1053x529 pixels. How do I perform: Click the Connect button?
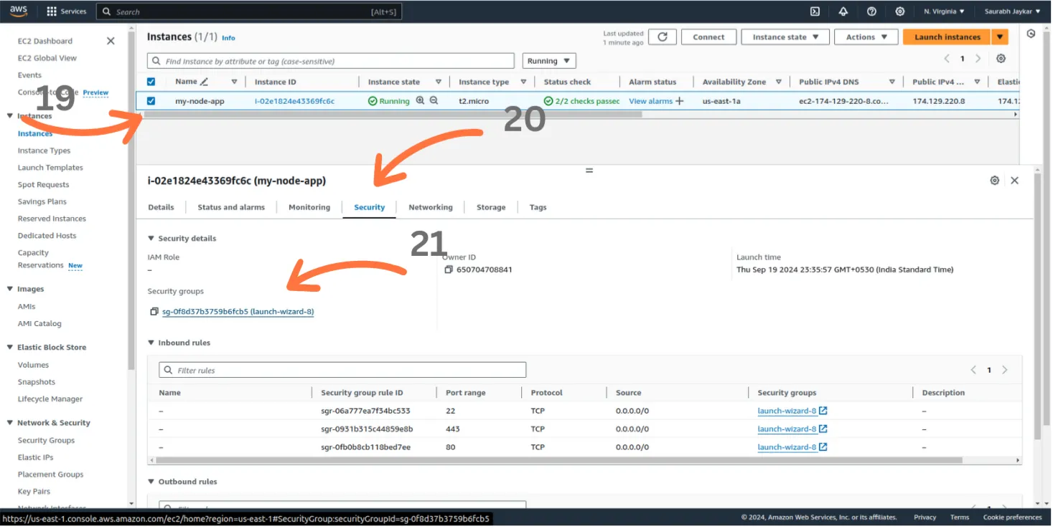point(708,37)
